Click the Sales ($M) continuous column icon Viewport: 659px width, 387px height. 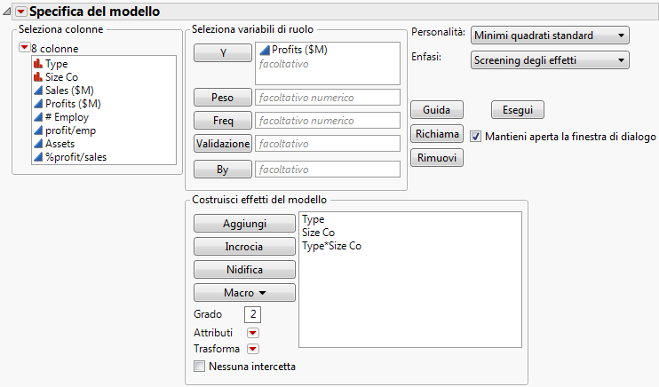tap(37, 91)
